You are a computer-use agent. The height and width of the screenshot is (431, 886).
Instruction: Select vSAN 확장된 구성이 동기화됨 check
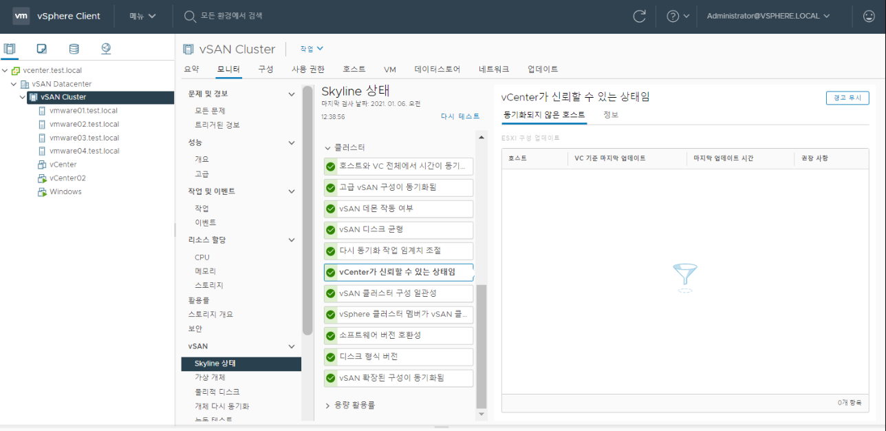[x=398, y=379]
